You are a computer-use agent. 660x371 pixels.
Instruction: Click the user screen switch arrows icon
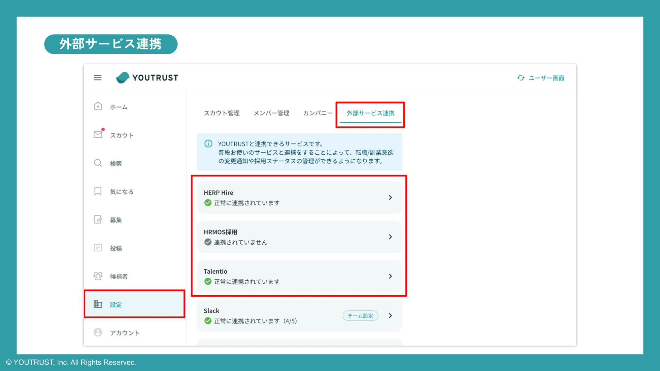click(521, 78)
